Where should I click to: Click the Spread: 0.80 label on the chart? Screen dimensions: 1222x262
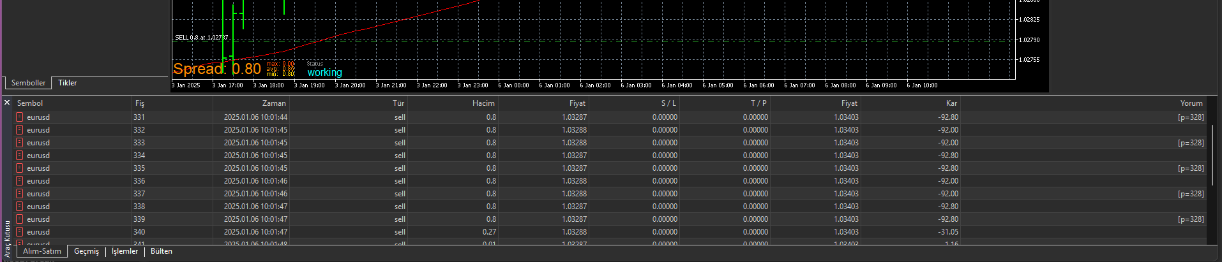pyautogui.click(x=217, y=69)
